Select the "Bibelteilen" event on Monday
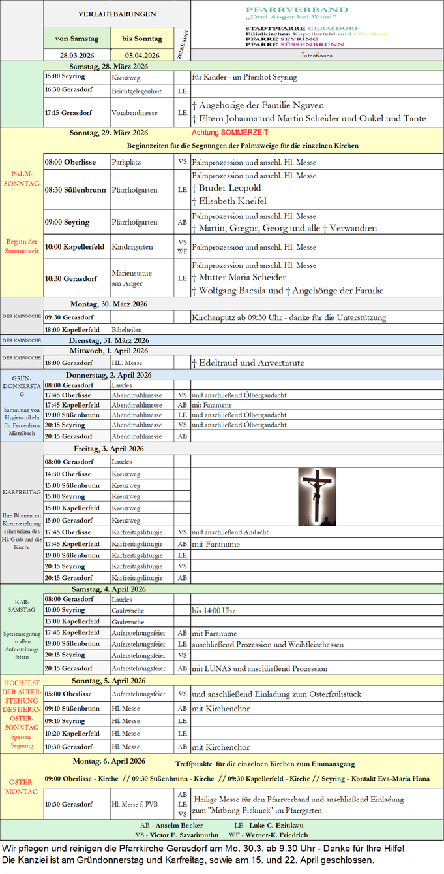444x874 pixels. click(126, 330)
